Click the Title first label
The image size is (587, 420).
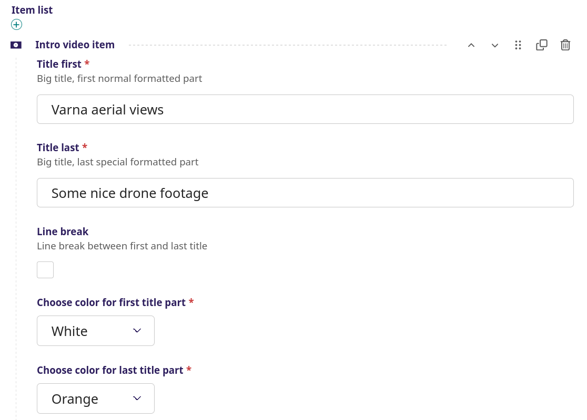tap(59, 64)
